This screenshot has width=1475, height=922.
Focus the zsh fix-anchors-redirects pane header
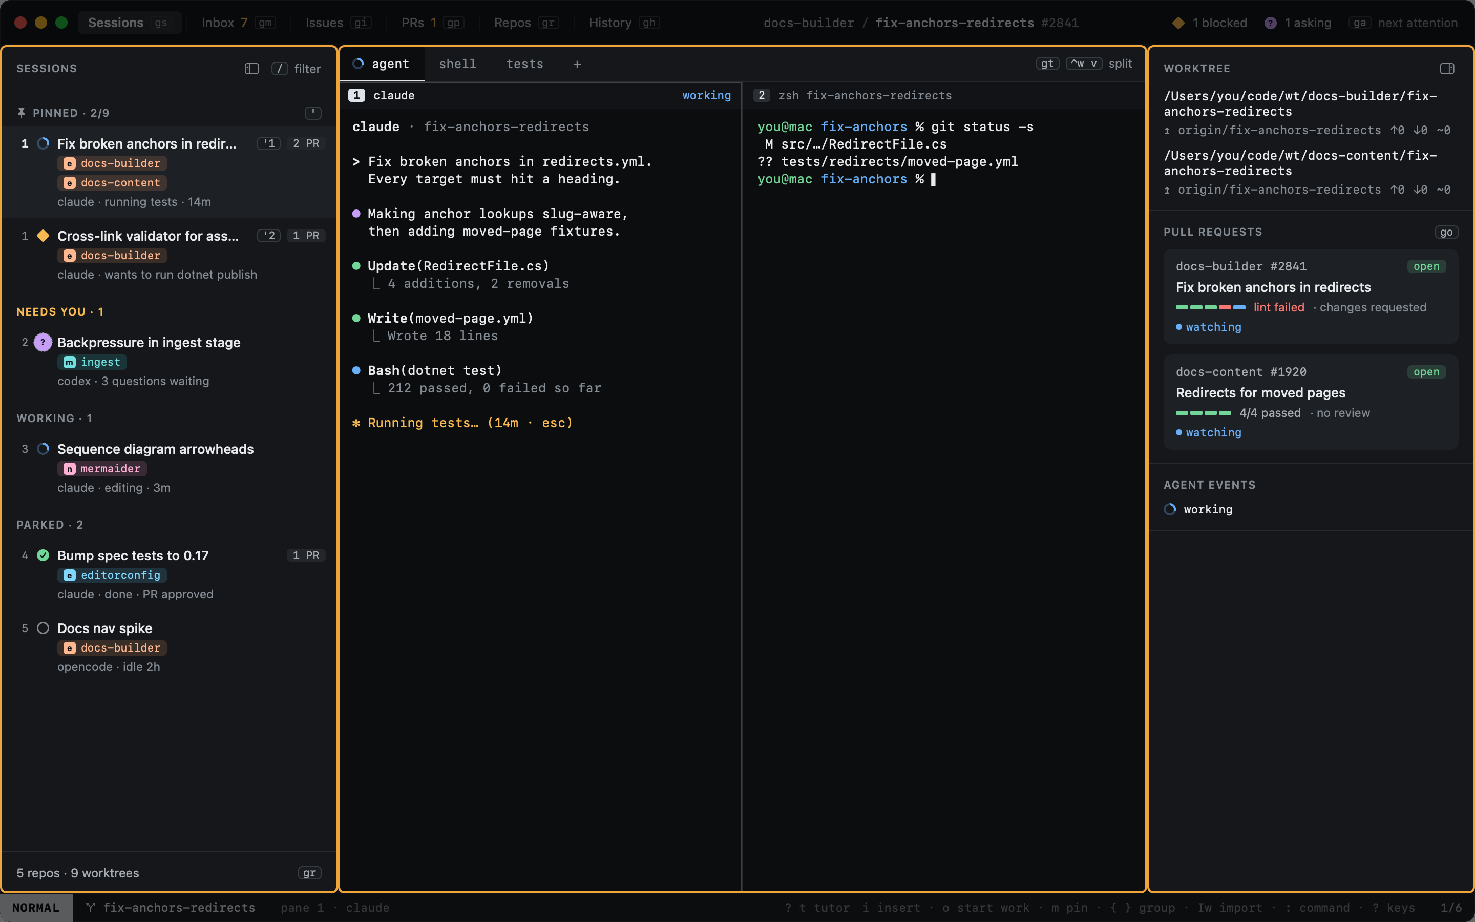point(943,95)
